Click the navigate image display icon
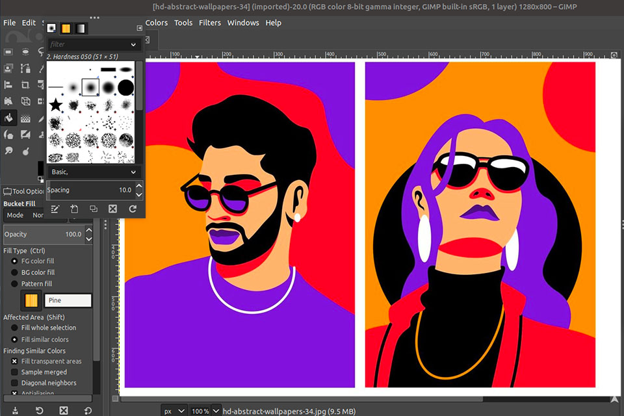Screen dimensions: 624x416 pos(615,399)
